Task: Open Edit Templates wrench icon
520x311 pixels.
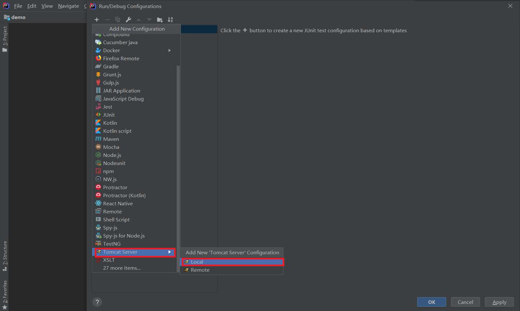Action: 128,20
